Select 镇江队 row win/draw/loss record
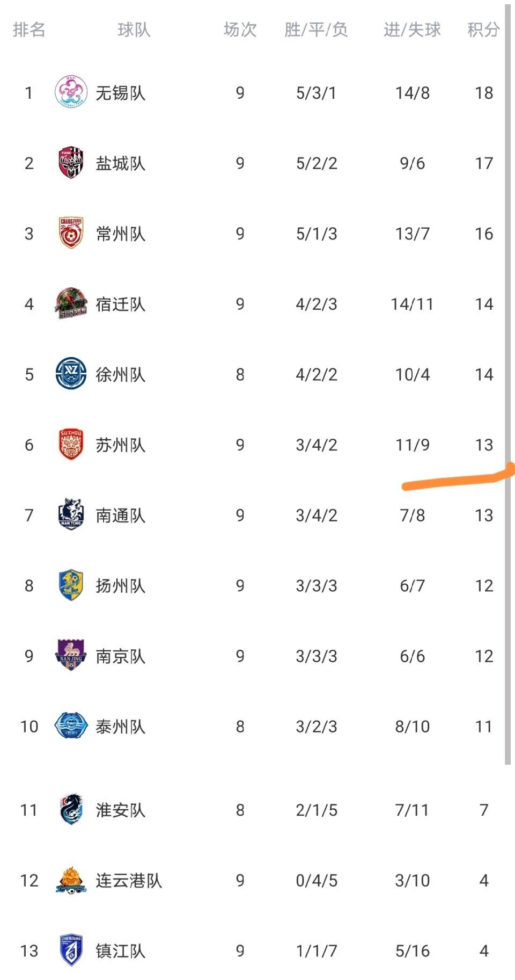Image resolution: width=515 pixels, height=980 pixels. [317, 951]
